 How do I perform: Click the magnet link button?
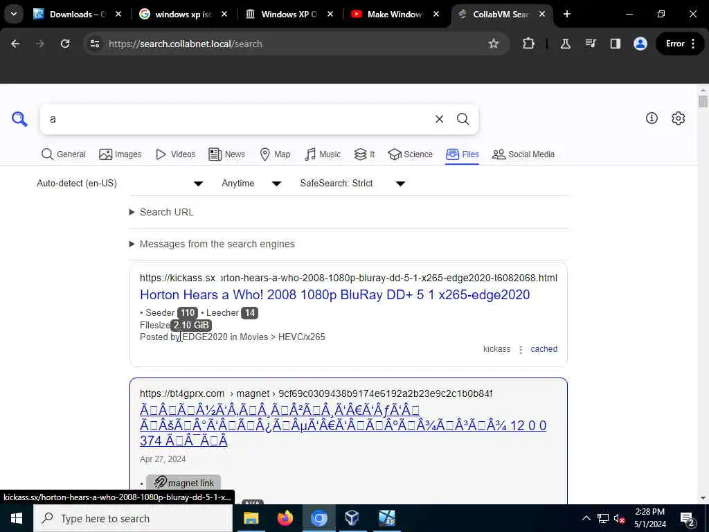point(183,483)
